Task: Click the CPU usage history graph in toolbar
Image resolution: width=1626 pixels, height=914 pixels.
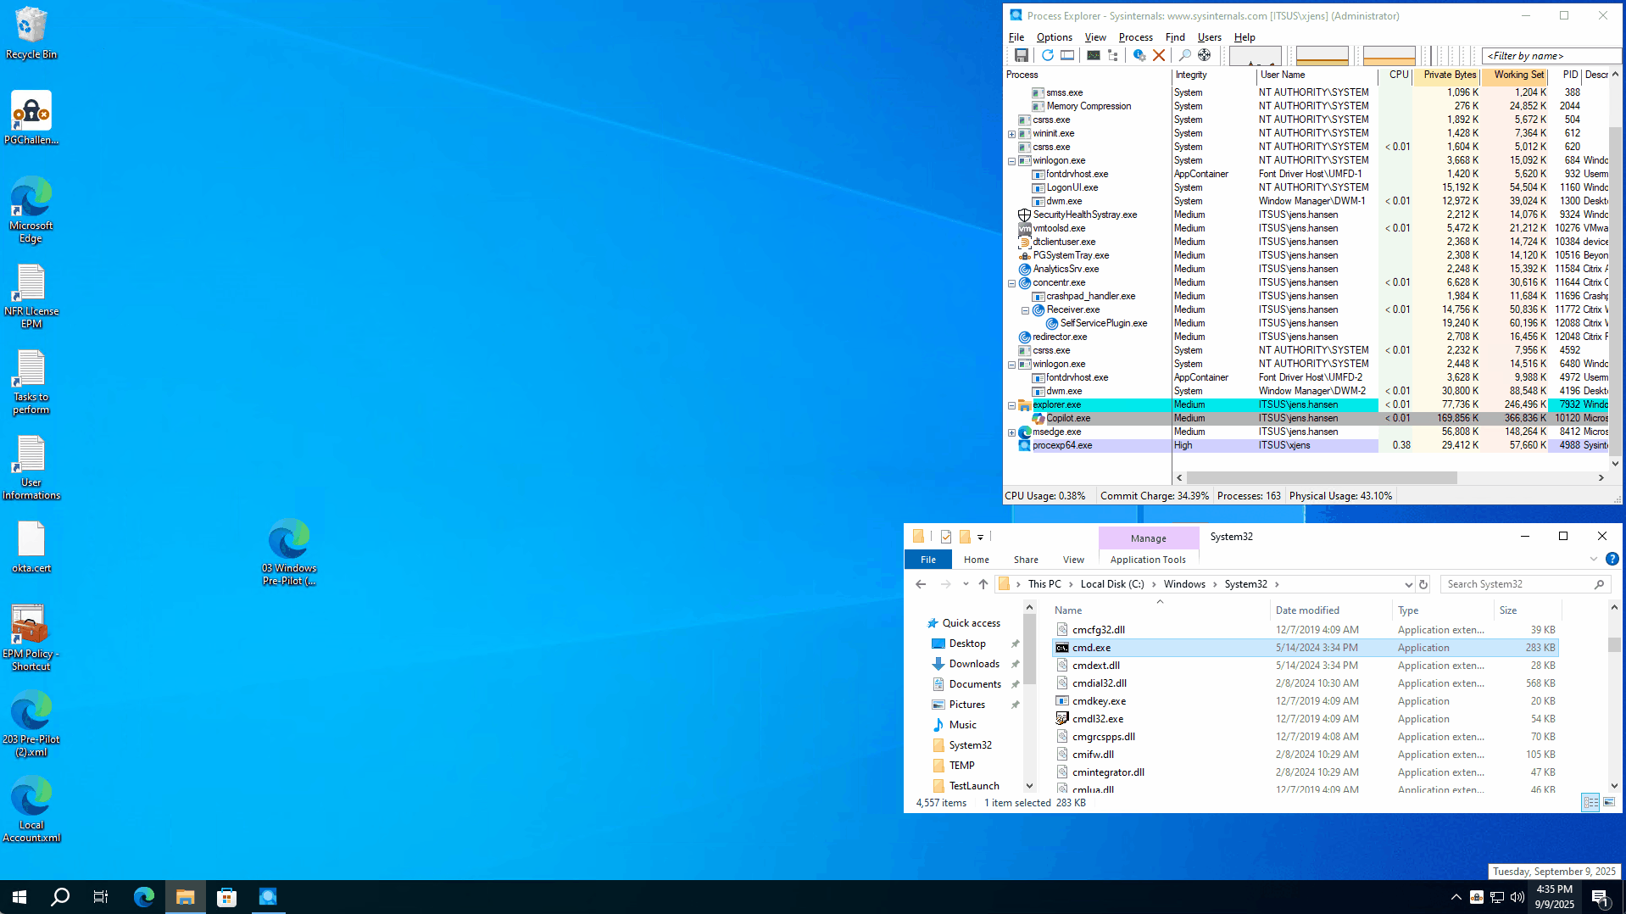Action: pyautogui.click(x=1255, y=56)
